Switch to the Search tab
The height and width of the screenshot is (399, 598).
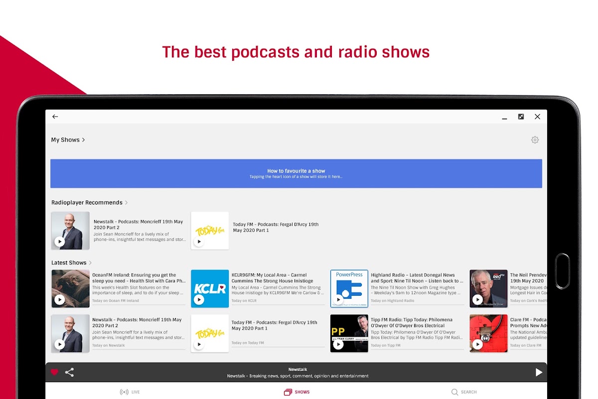464,392
